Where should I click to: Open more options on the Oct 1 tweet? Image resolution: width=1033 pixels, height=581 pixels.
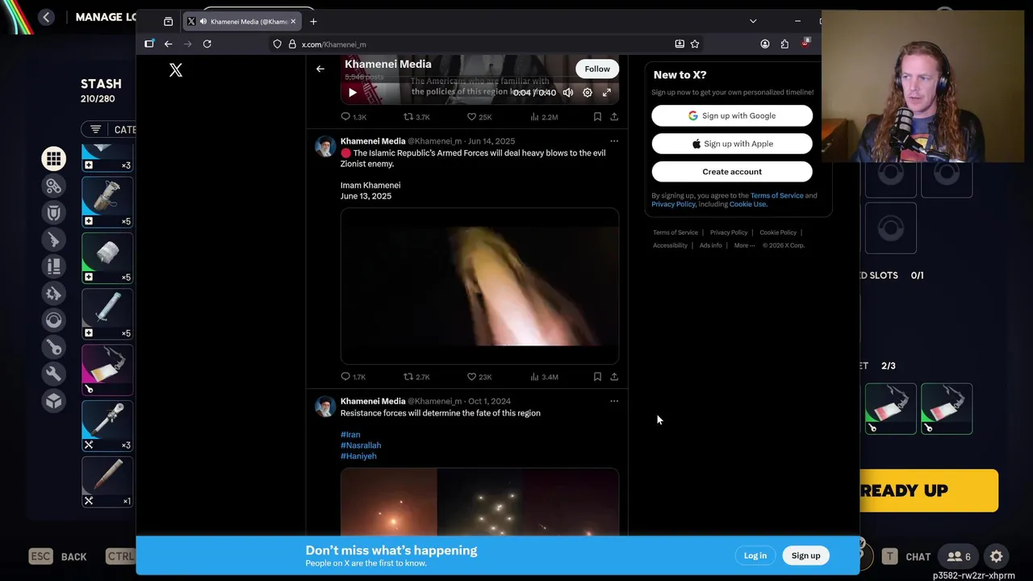pyautogui.click(x=614, y=401)
